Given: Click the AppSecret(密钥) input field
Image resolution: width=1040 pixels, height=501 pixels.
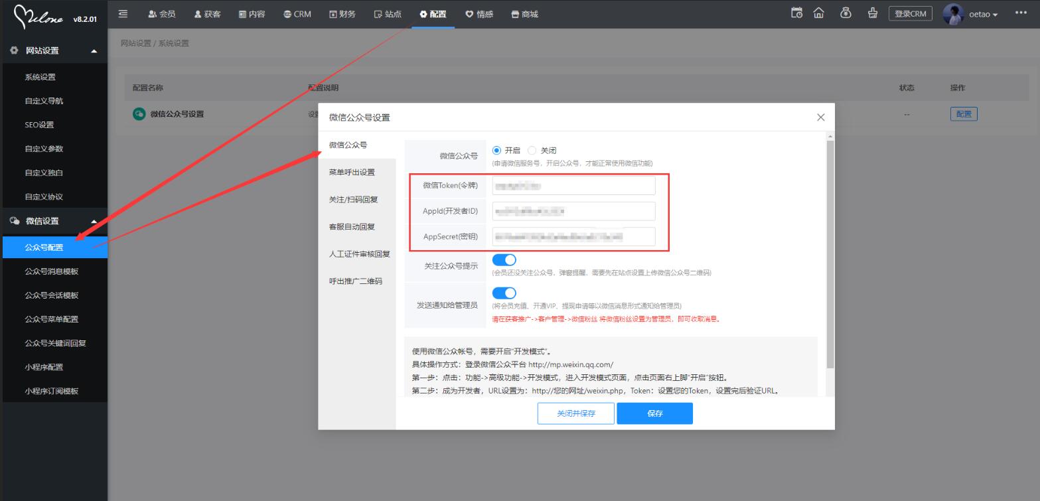Looking at the screenshot, I should pos(573,237).
